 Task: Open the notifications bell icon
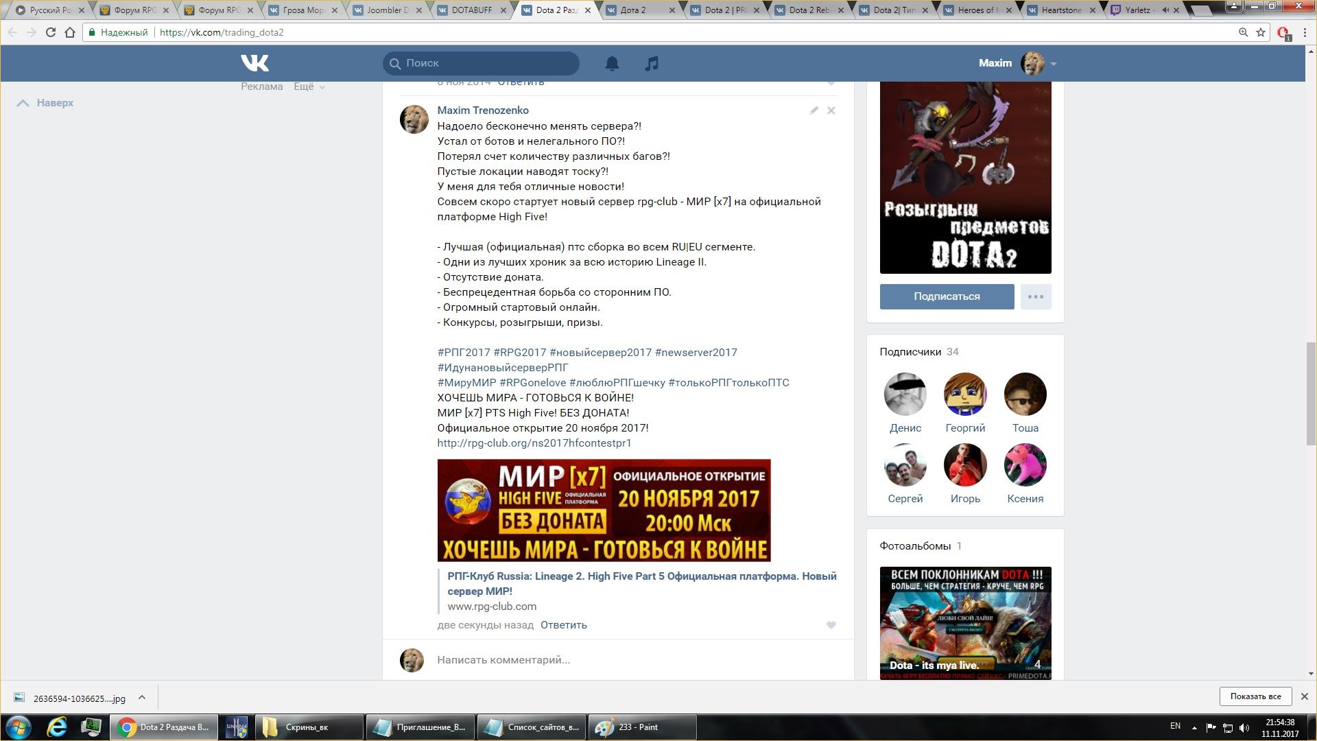tap(612, 63)
